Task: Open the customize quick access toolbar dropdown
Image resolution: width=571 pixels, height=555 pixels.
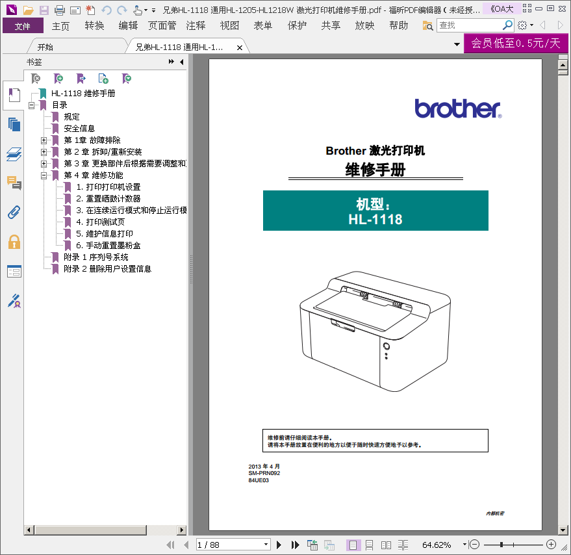Action: pos(154,10)
